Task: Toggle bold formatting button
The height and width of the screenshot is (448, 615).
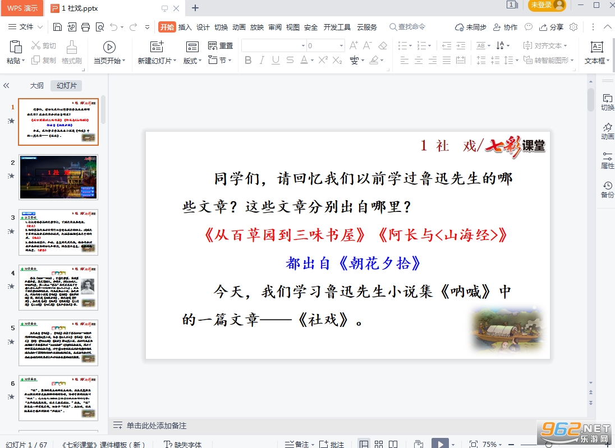Action: pos(248,60)
